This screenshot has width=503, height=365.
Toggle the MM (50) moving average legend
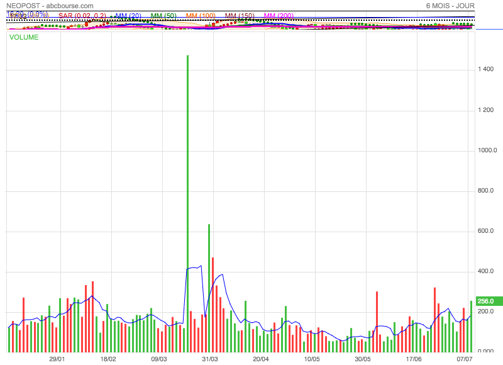163,15
